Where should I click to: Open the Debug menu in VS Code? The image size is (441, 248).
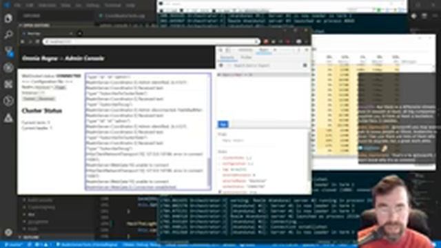92,5
